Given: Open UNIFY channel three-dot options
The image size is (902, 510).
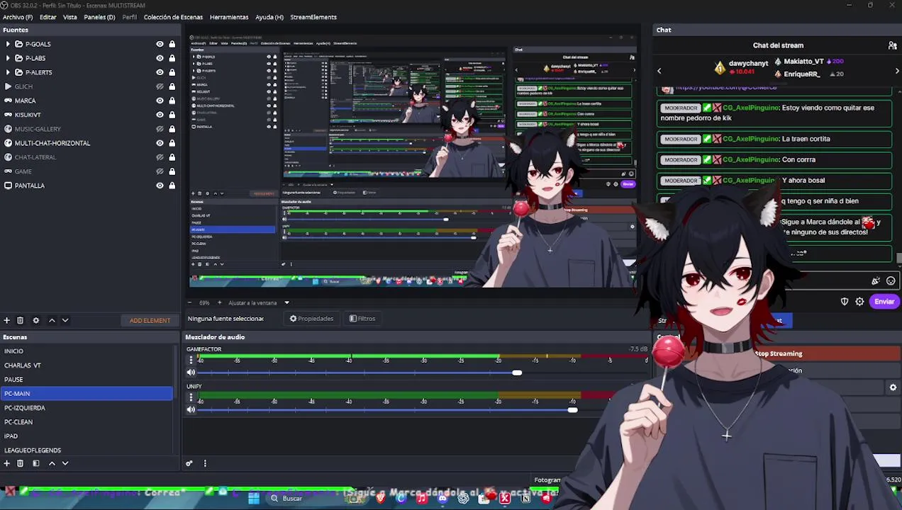Looking at the screenshot, I should [191, 397].
